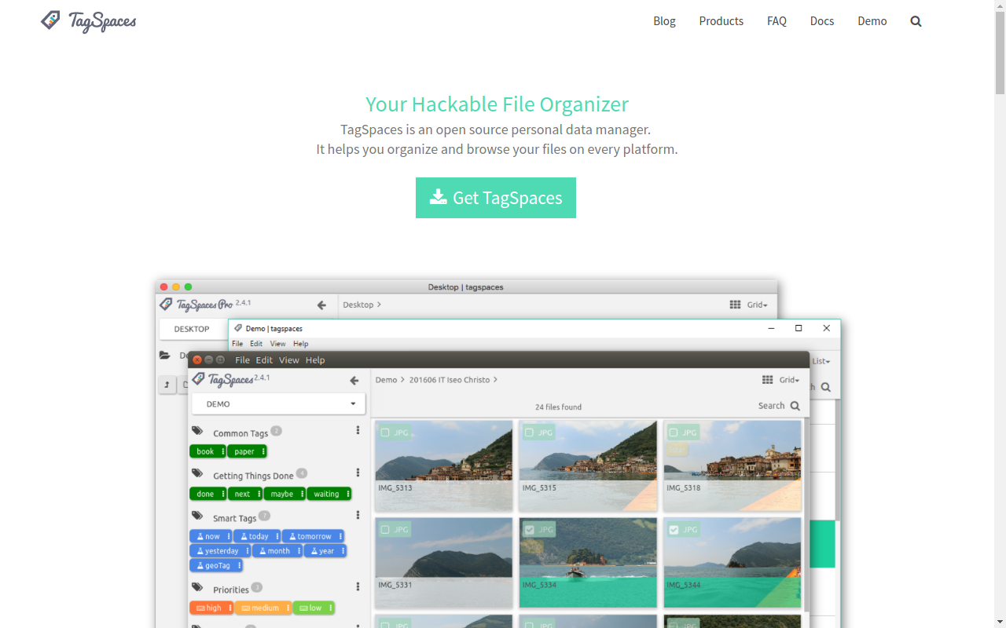Open website search via the magnifier icon
1006x628 pixels.
point(916,21)
